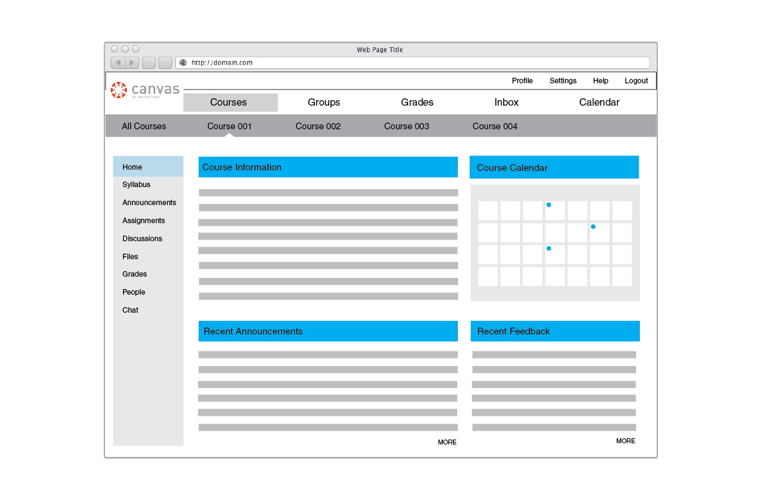The width and height of the screenshot is (761, 493).
Task: Click the browser forward arrow button
Action: pyautogui.click(x=132, y=63)
